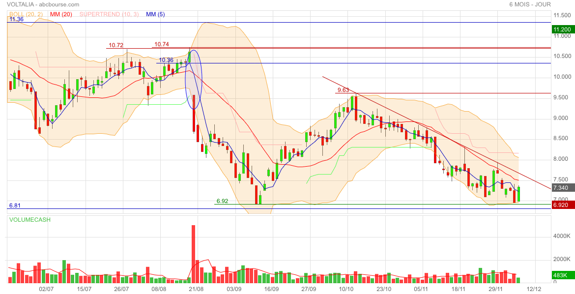Click the "03/09" date on the time axis
This screenshot has height=294, width=575.
click(233, 289)
